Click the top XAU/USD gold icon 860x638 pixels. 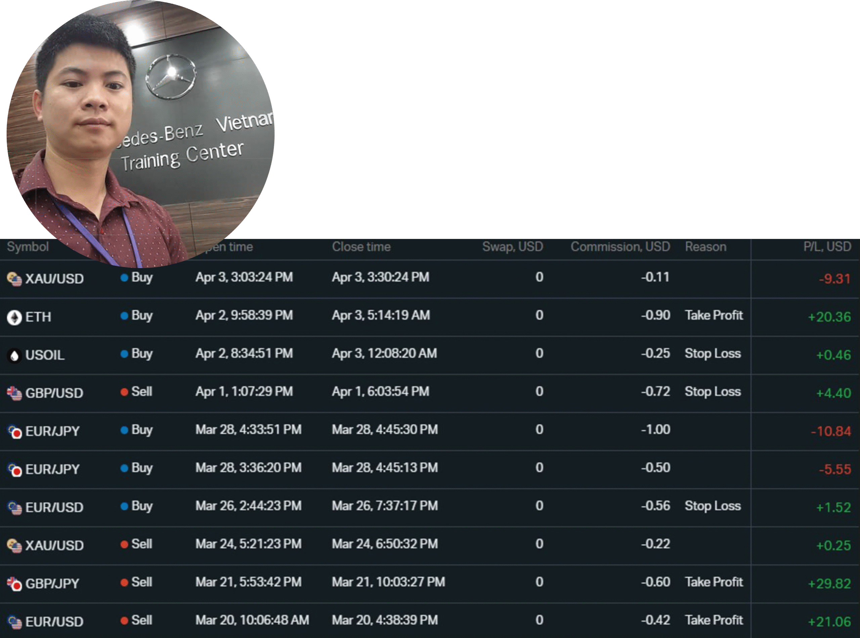(x=14, y=279)
